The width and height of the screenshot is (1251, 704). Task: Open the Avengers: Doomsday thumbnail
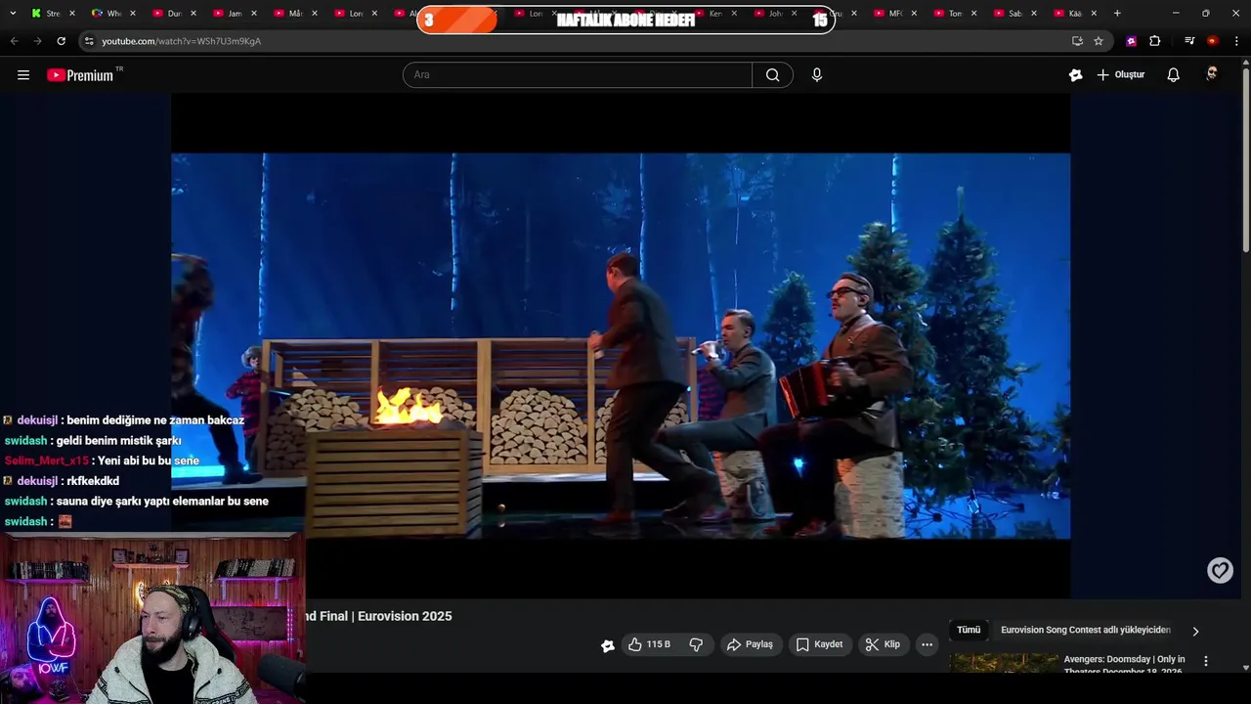point(1004,663)
